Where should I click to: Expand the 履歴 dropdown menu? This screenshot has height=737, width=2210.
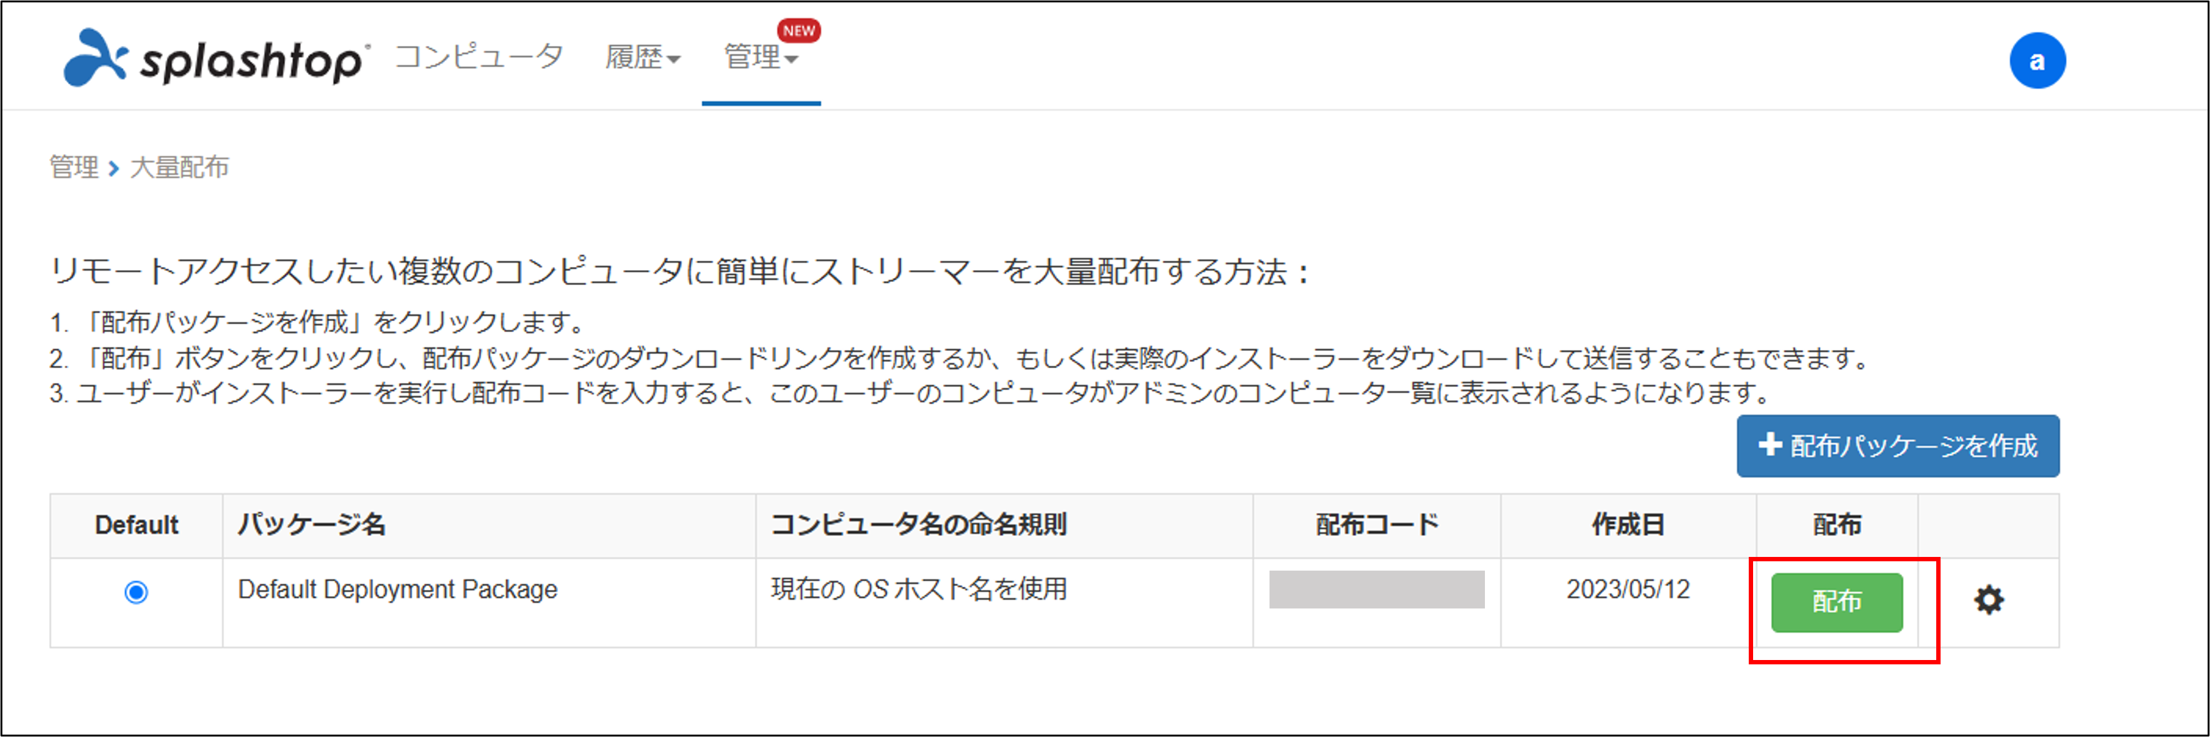pyautogui.click(x=643, y=58)
